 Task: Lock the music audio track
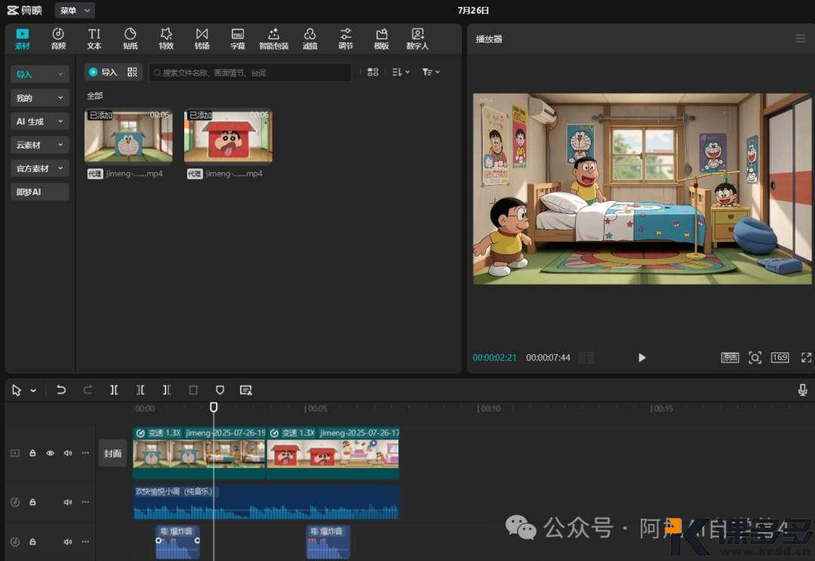click(32, 502)
